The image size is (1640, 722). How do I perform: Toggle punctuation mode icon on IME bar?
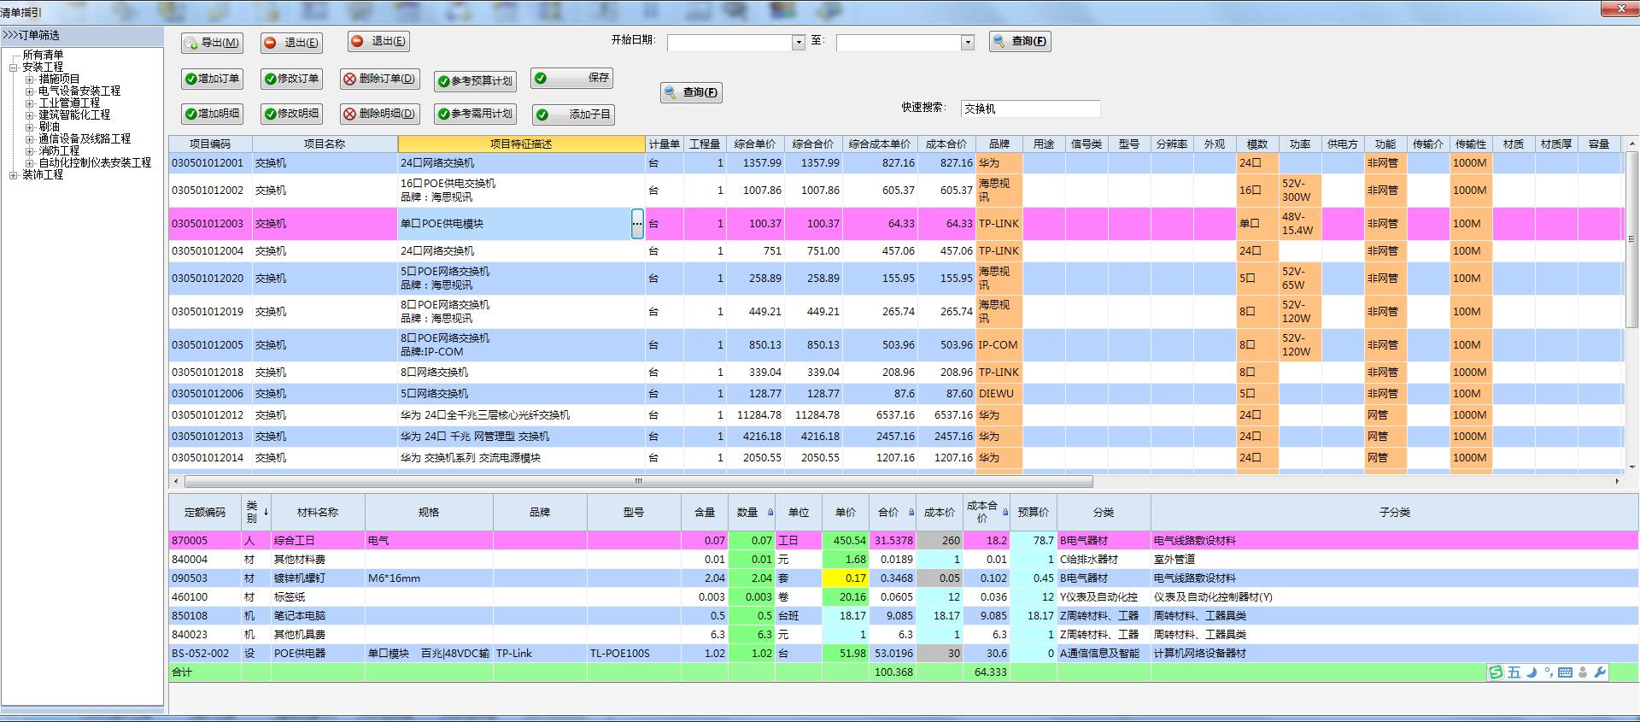(1548, 672)
